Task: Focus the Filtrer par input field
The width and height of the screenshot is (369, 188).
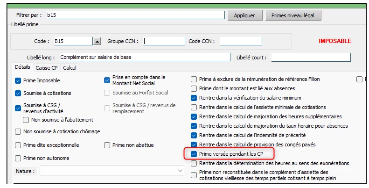Action: (x=136, y=15)
